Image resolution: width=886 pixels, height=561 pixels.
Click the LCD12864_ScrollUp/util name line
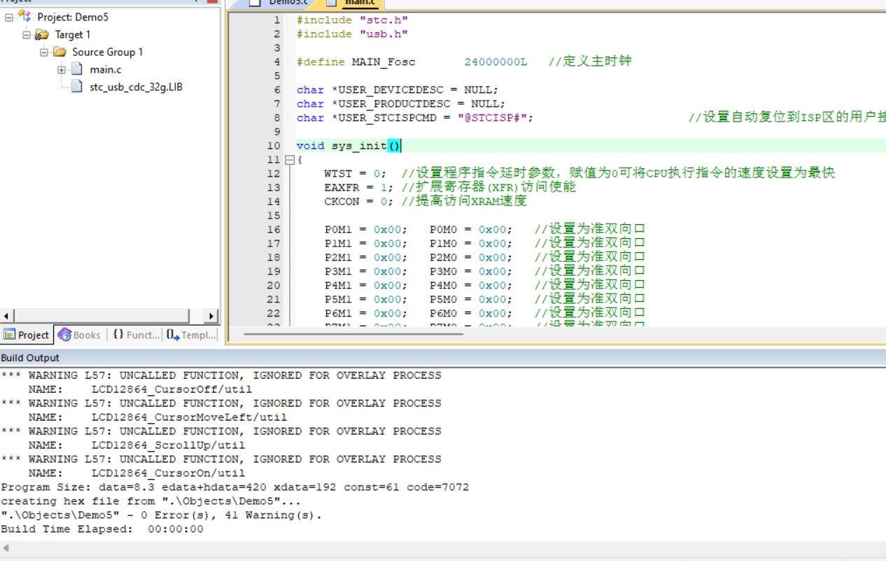[136, 445]
